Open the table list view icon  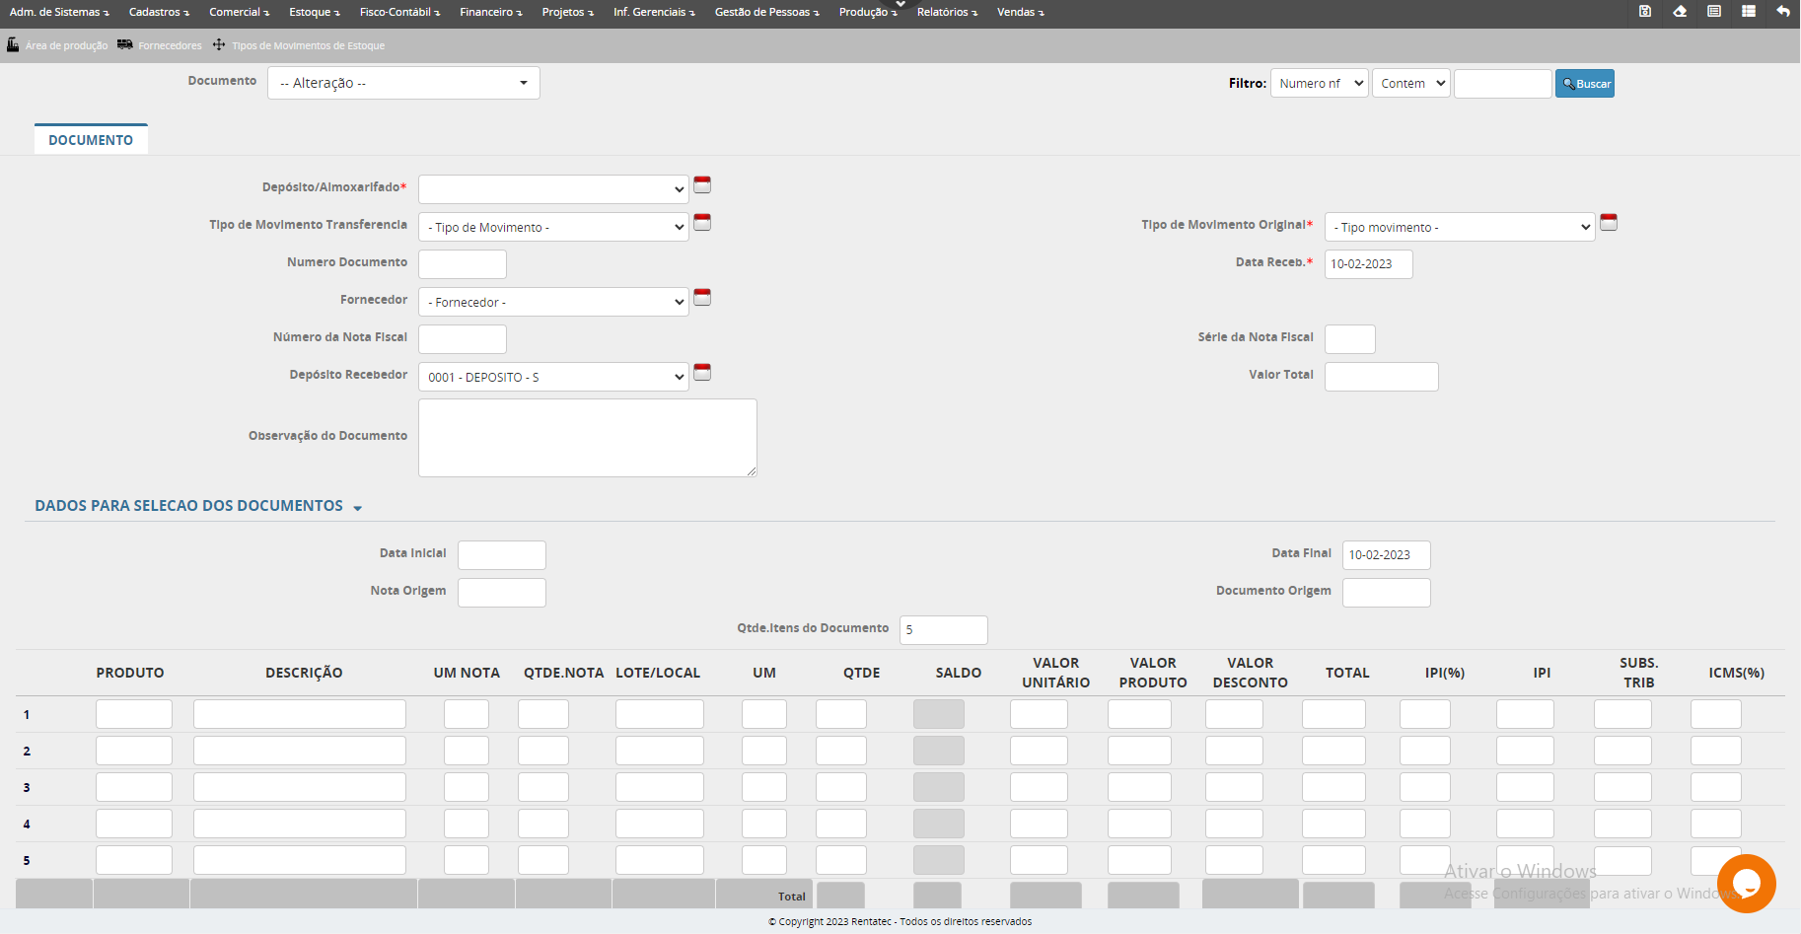pyautogui.click(x=1749, y=12)
